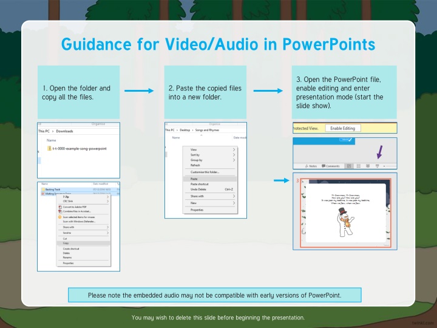Open Reading View icon in status bar
Viewport: 437px width, 328px height.
click(x=368, y=166)
